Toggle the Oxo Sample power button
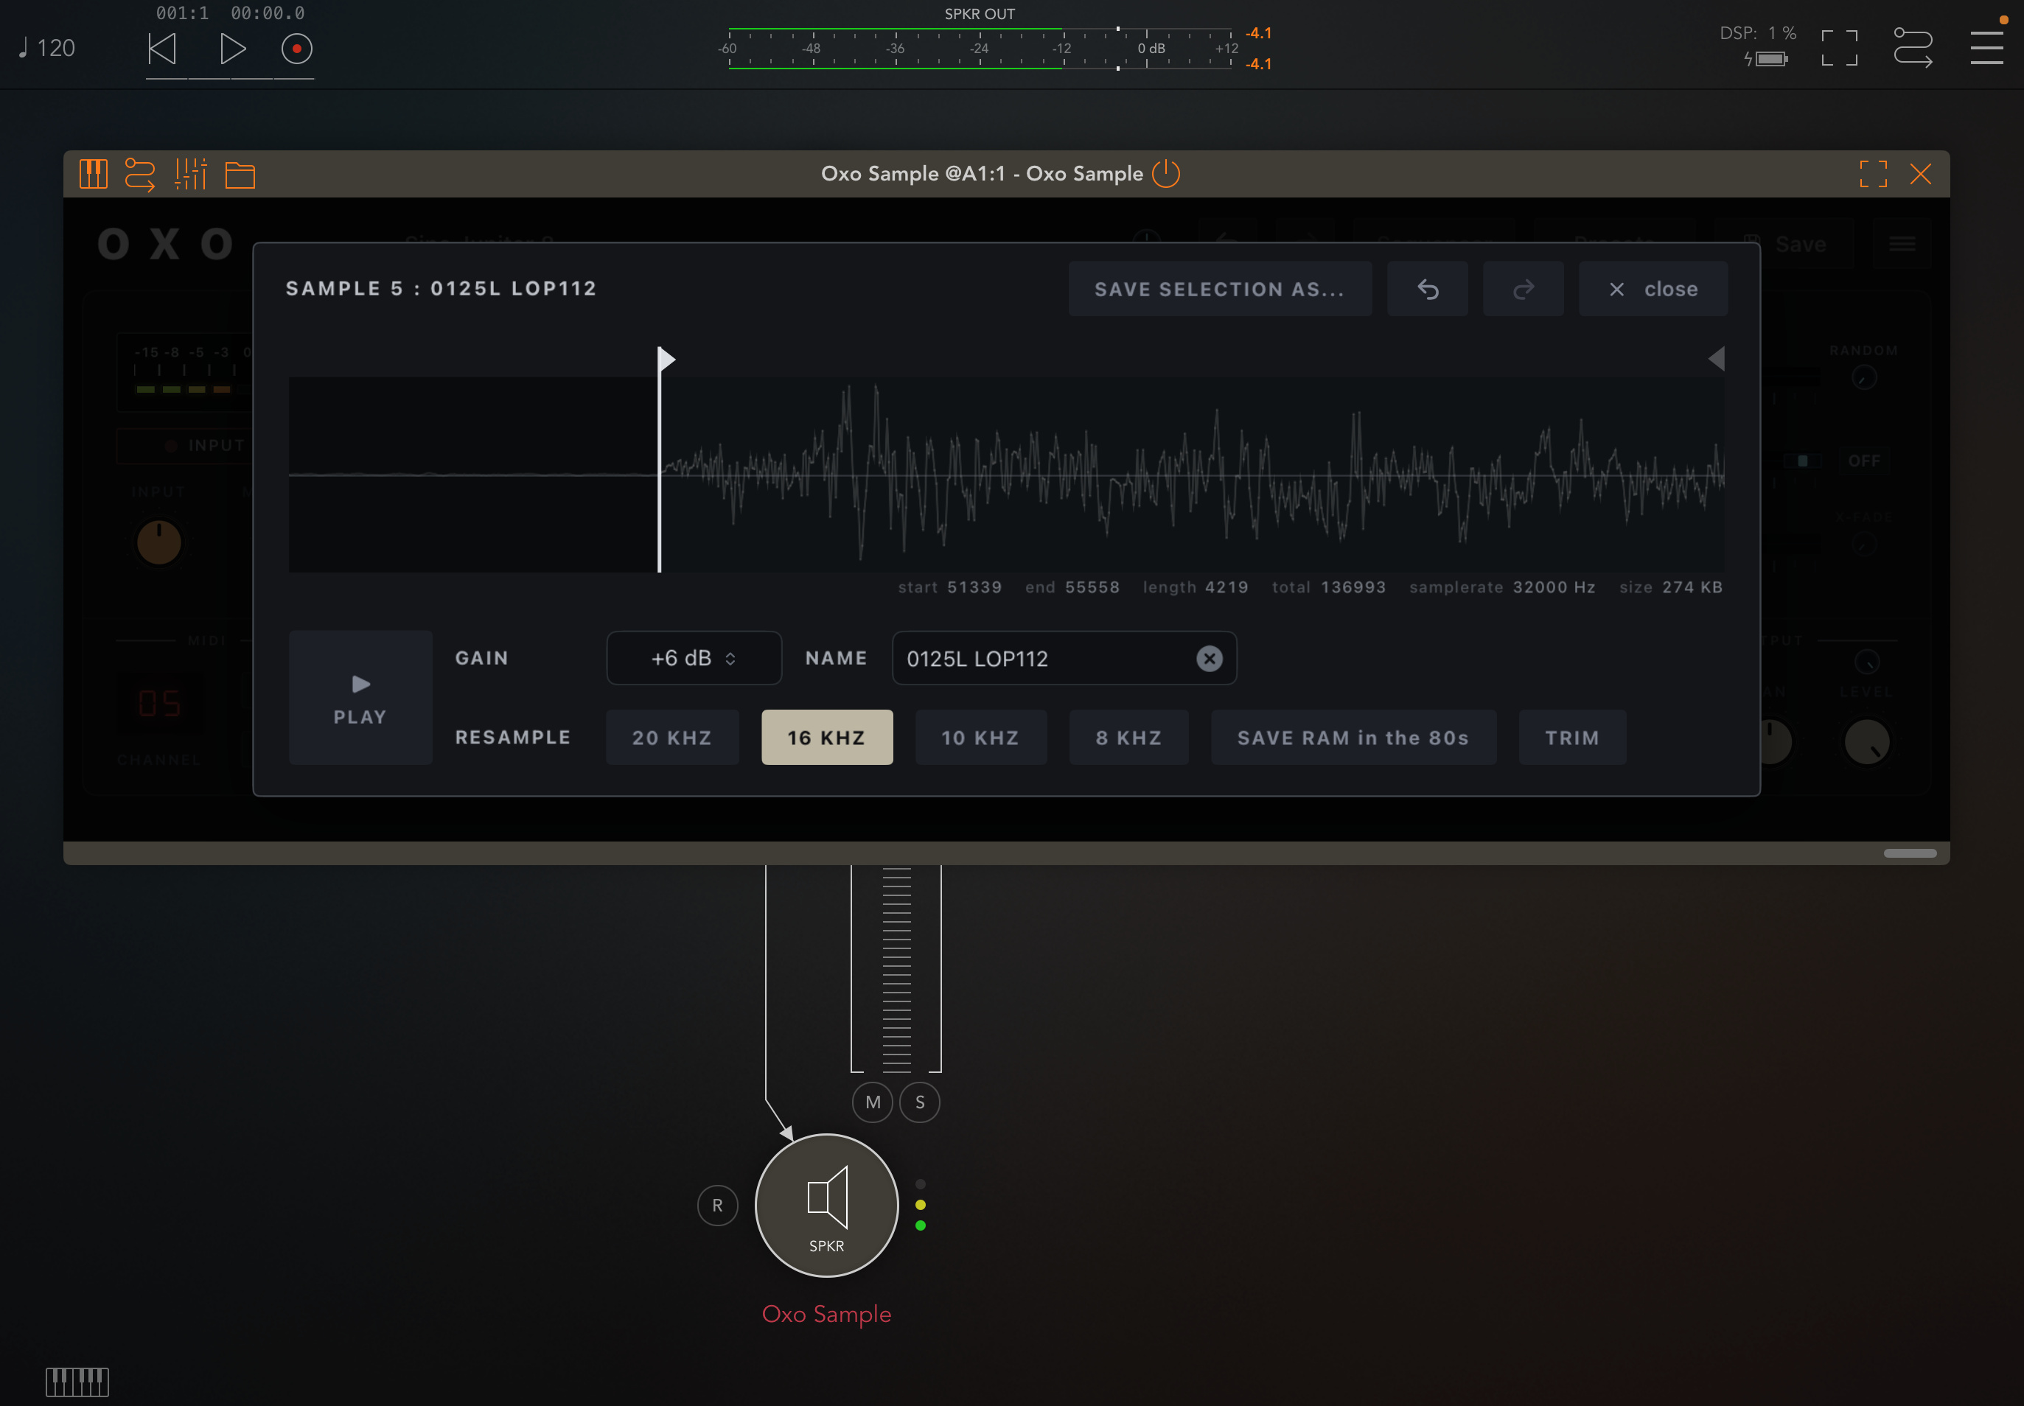Screen dimensions: 2024x1406 [x=1166, y=174]
